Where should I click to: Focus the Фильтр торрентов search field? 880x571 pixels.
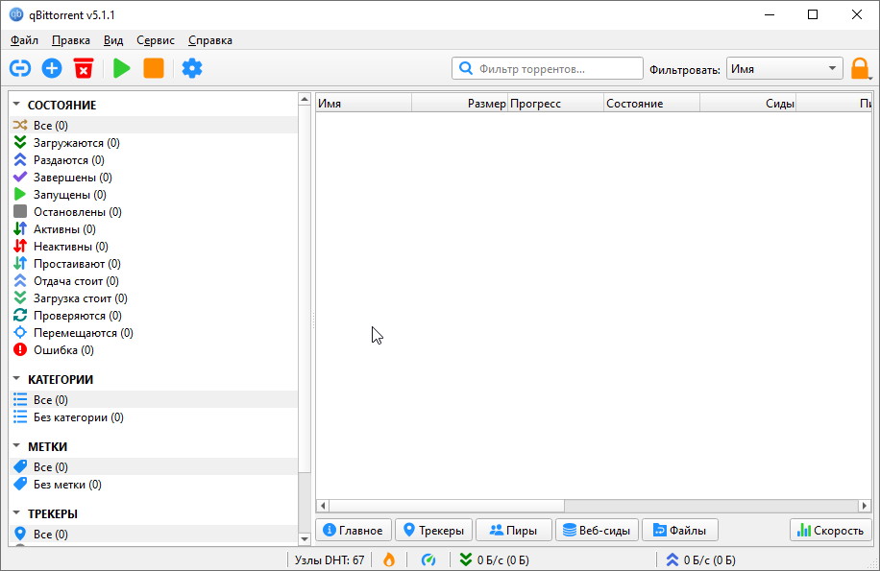point(548,68)
